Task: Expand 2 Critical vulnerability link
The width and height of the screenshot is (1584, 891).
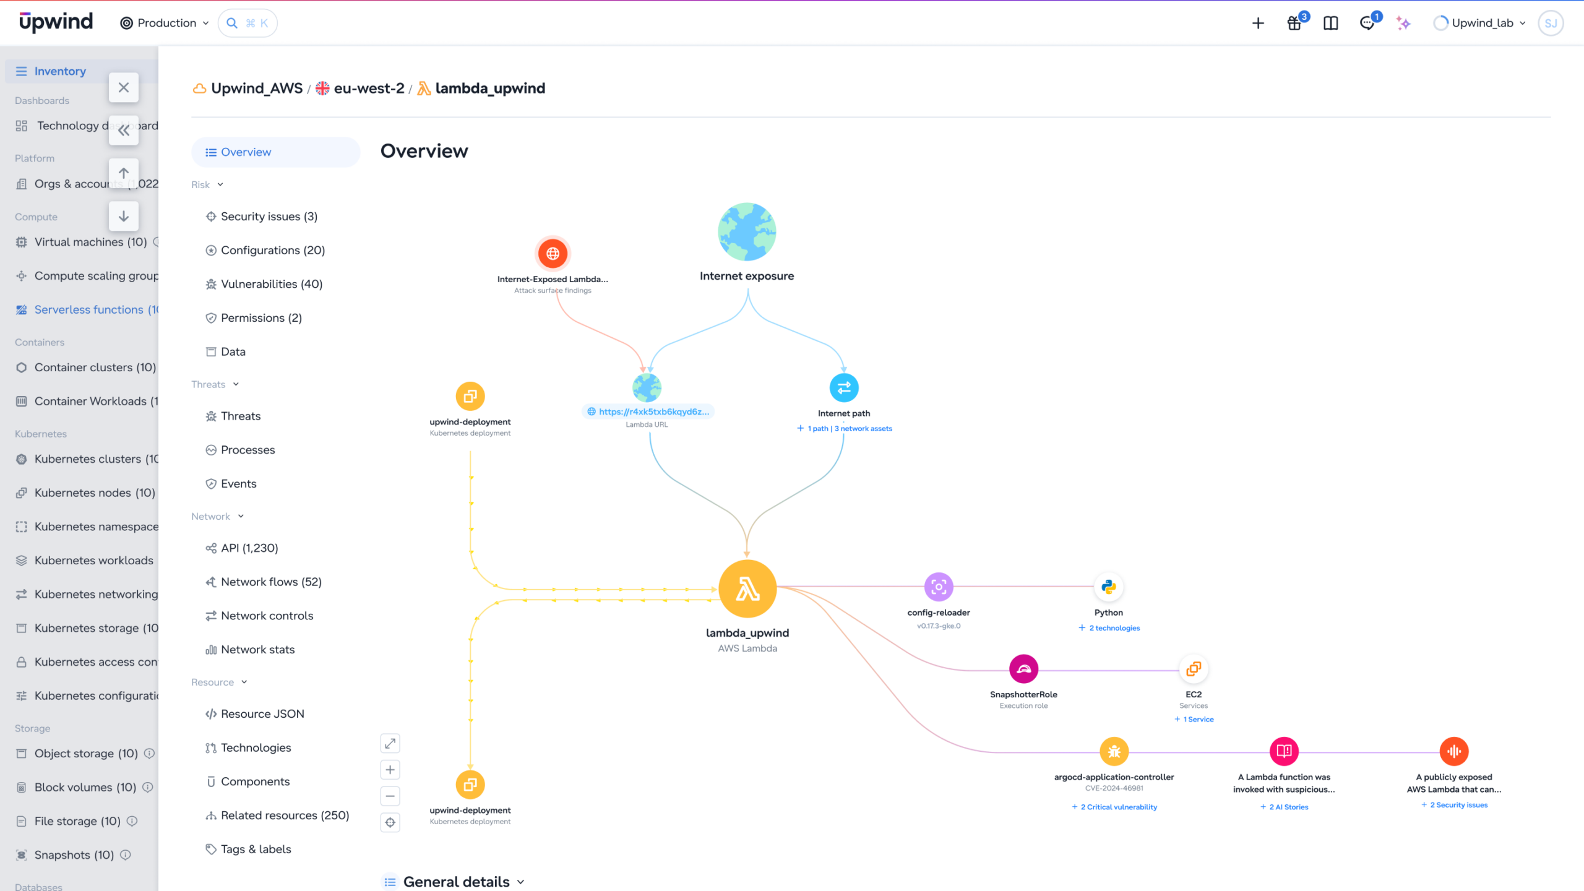Action: point(1114,807)
